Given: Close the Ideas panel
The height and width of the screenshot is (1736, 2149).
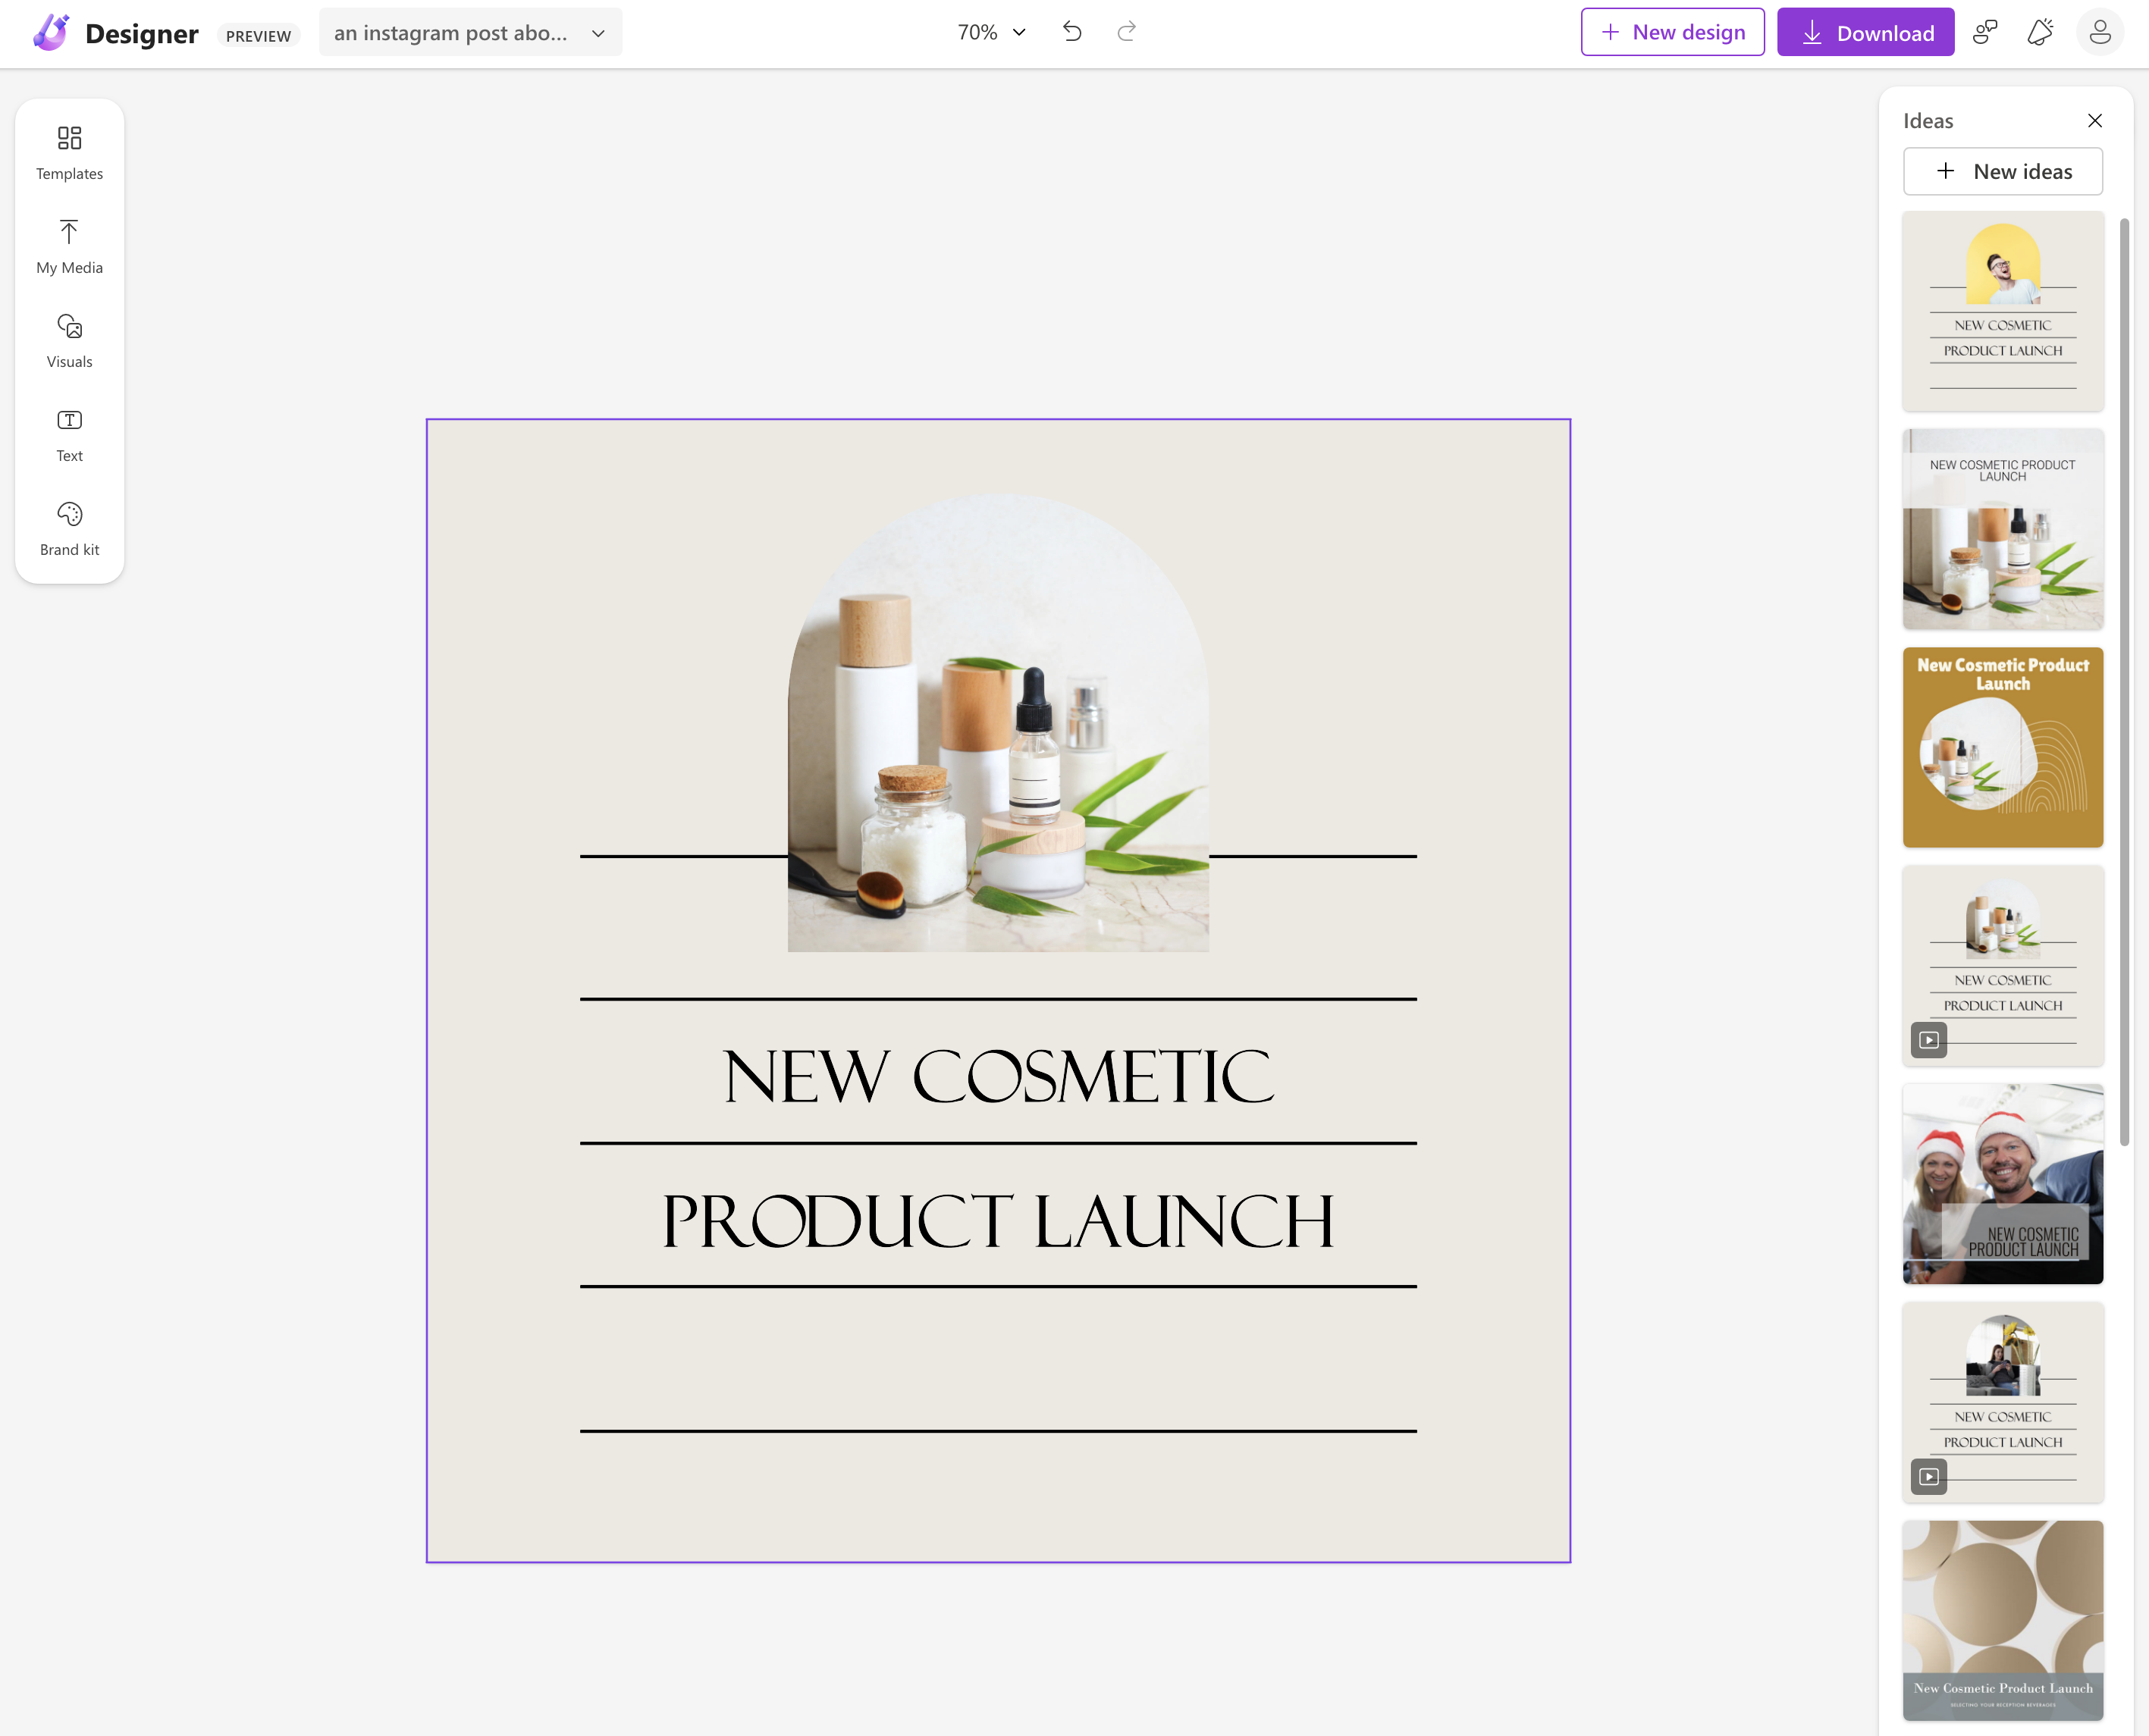Looking at the screenshot, I should point(2094,121).
